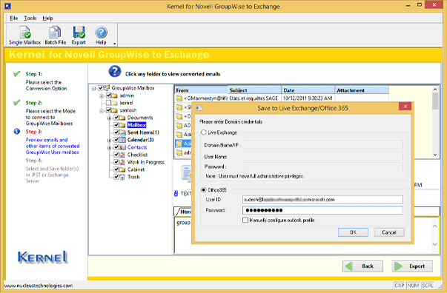The image size is (447, 293).
Task: Click the Contacts card icon
Action: pos(122,147)
